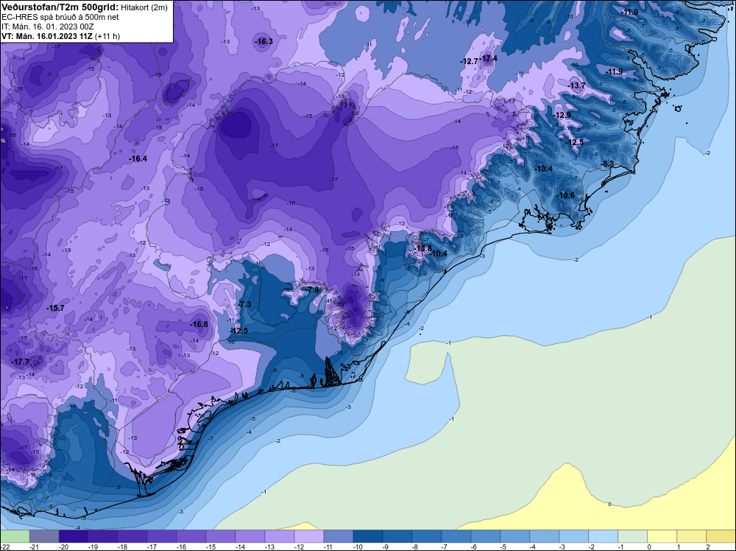This screenshot has height=551, width=736.
Task: Select the yellow legend swatch between 1 and 2
Action: coord(691,536)
